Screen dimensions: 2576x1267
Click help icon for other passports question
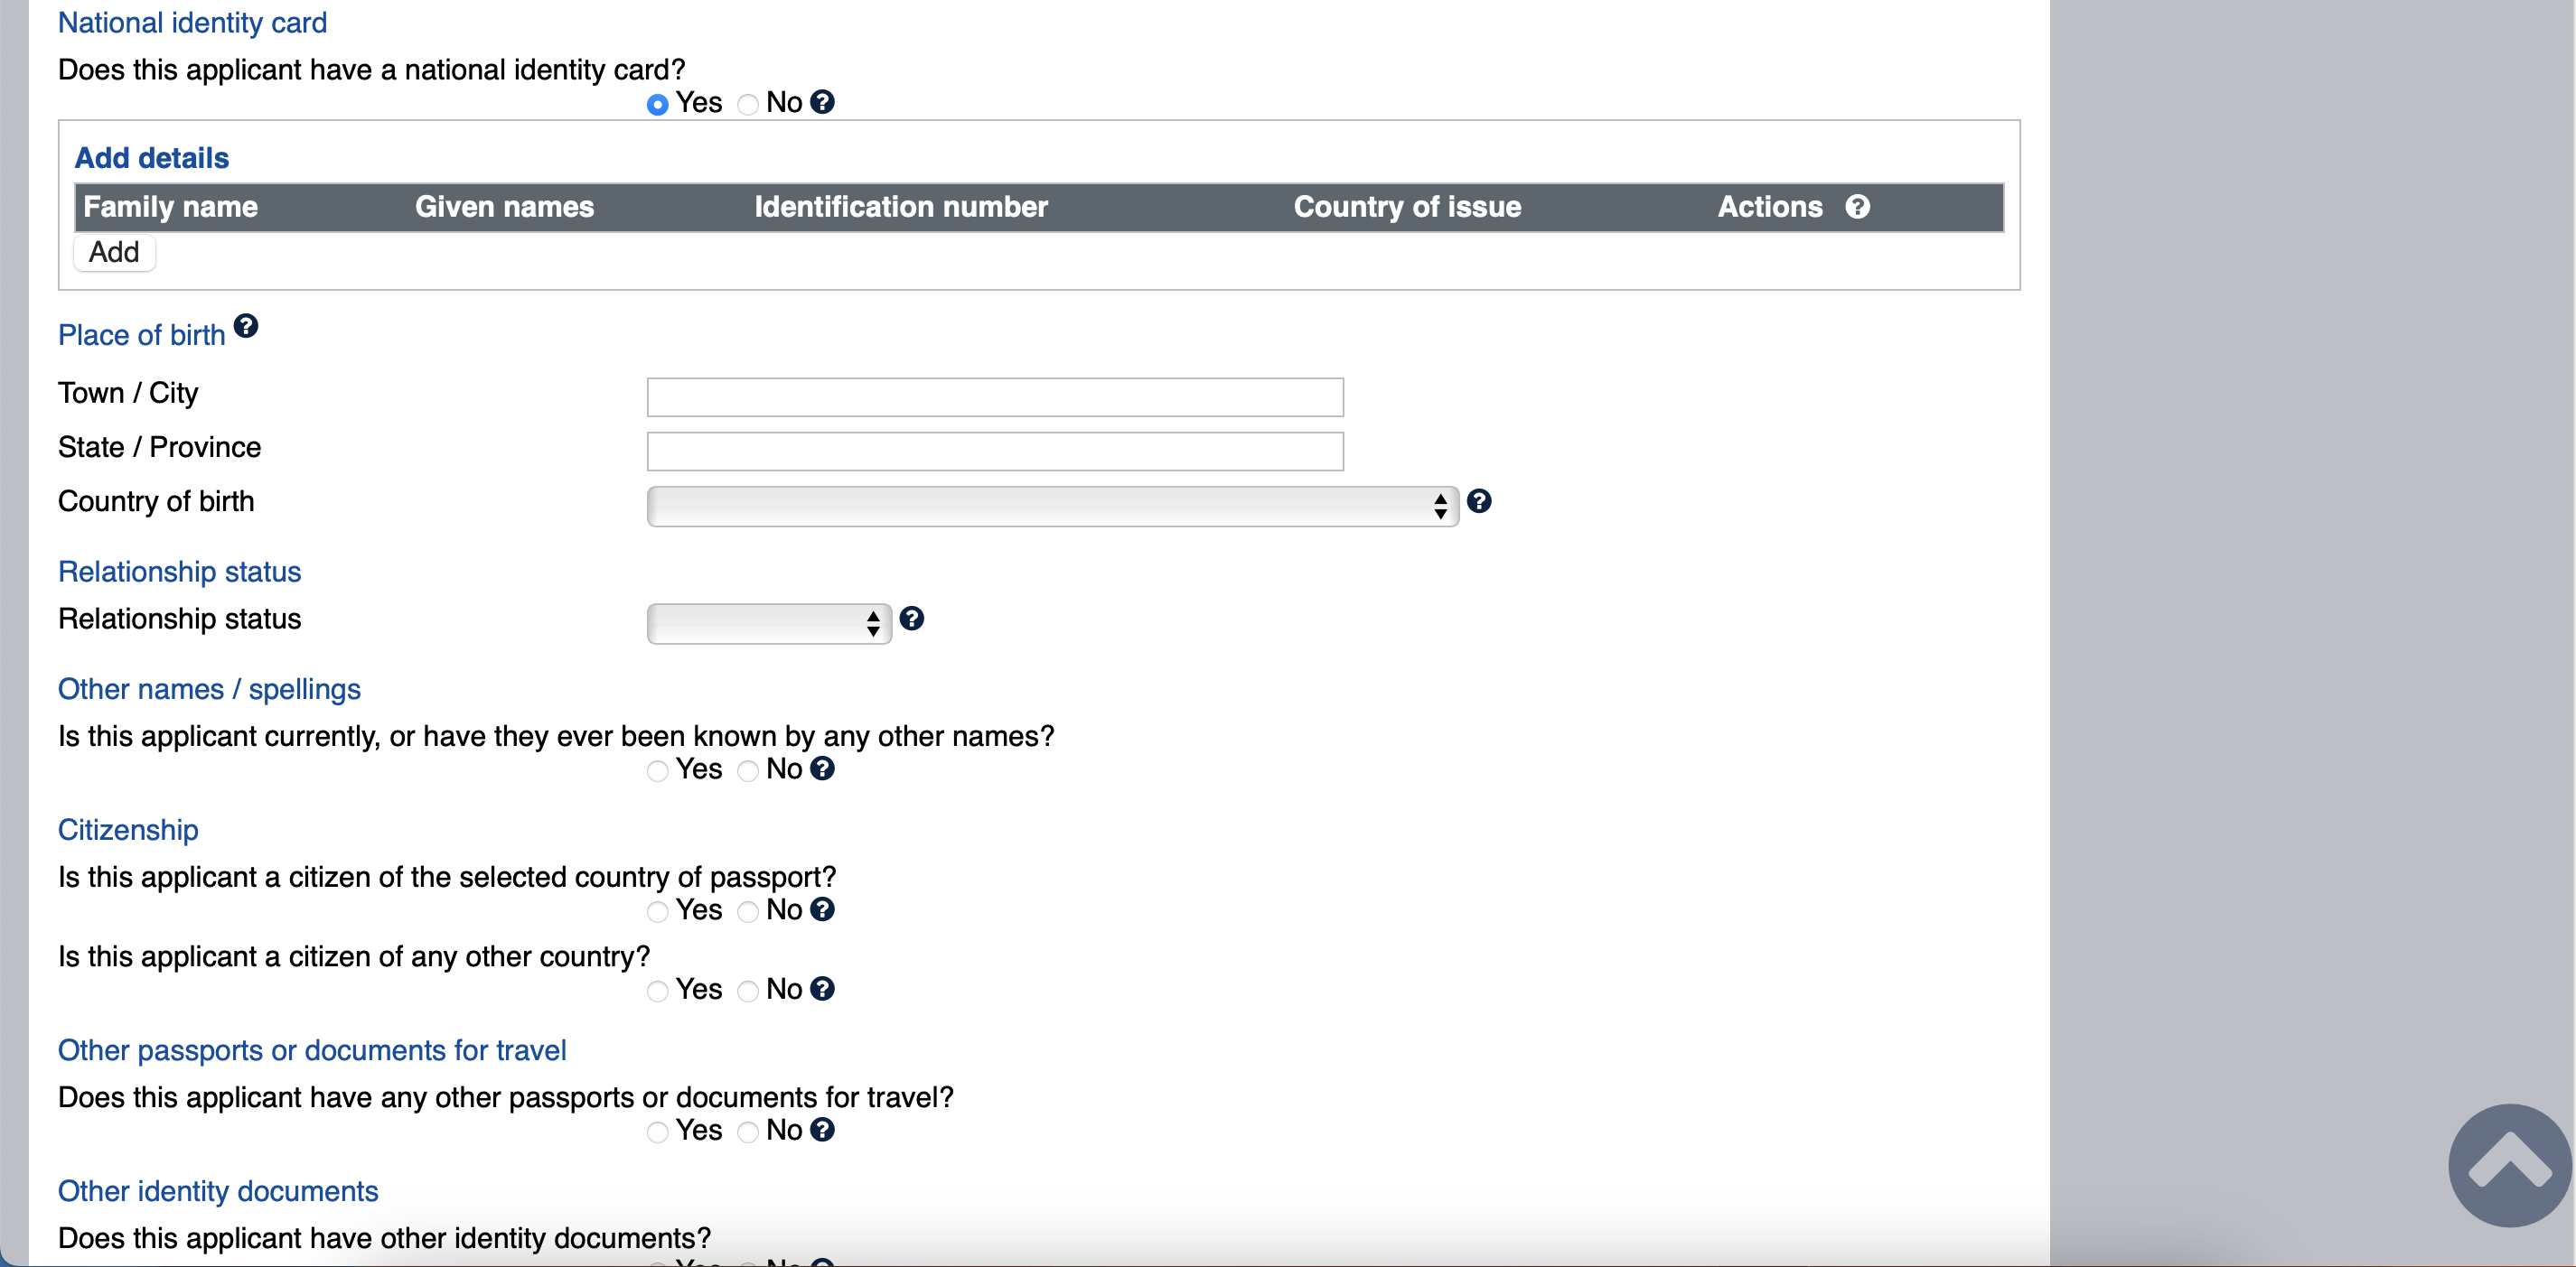pos(822,1130)
